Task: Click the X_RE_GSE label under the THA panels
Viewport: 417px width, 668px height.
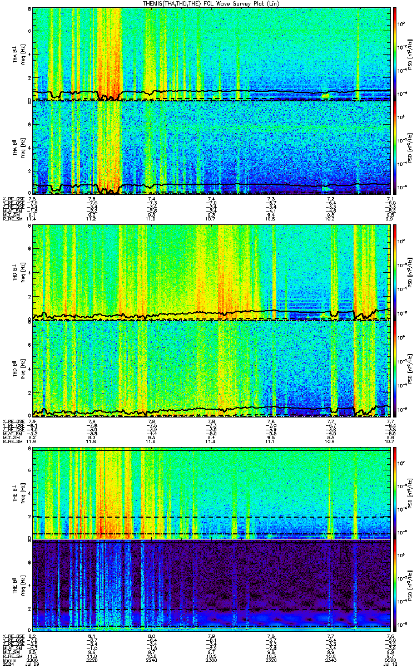Action: pyautogui.click(x=12, y=198)
